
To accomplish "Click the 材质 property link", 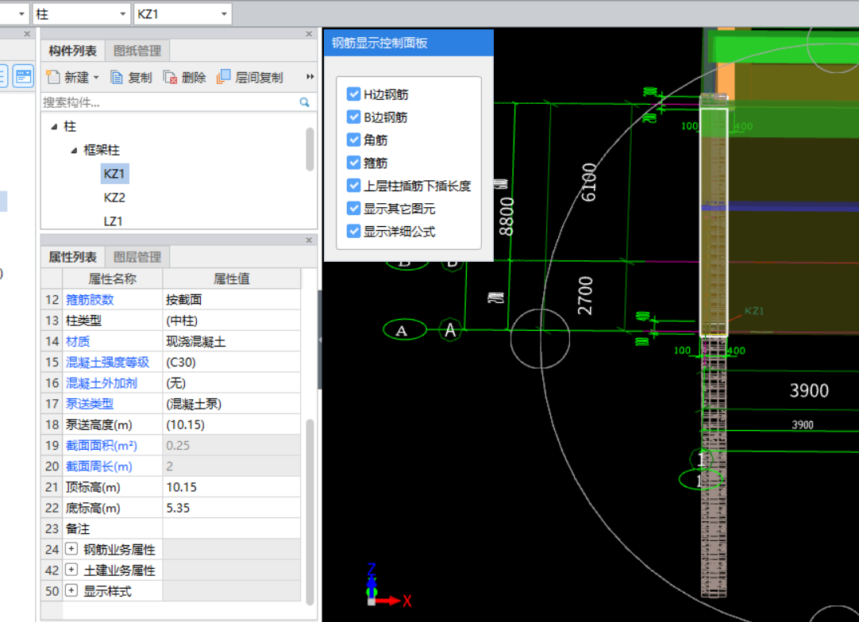I will pos(78,341).
